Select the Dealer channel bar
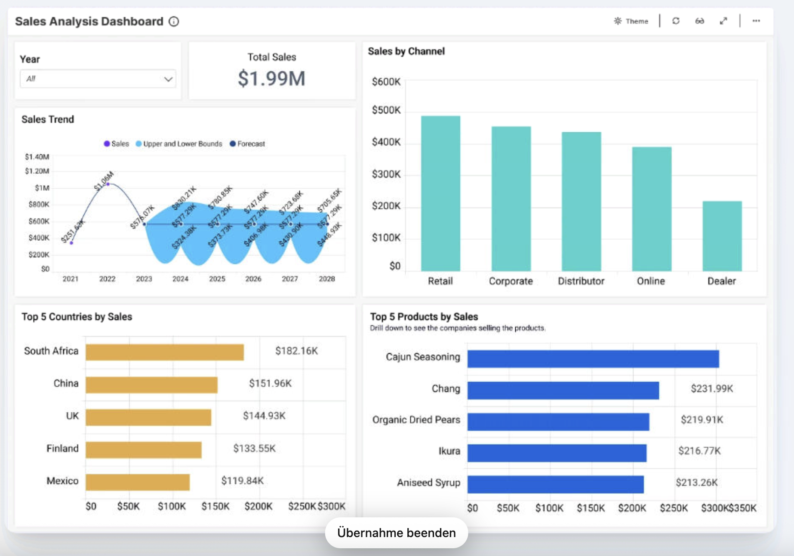The width and height of the screenshot is (794, 556). pos(722,236)
